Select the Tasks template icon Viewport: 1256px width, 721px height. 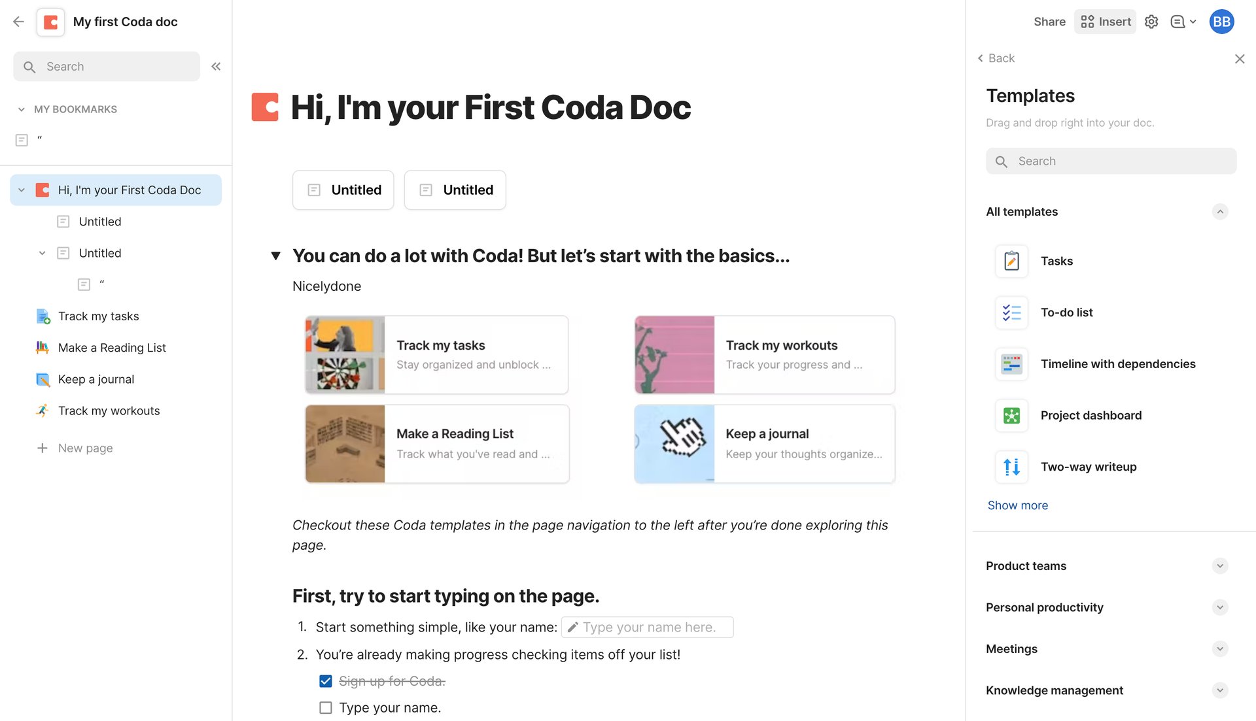click(x=1011, y=260)
